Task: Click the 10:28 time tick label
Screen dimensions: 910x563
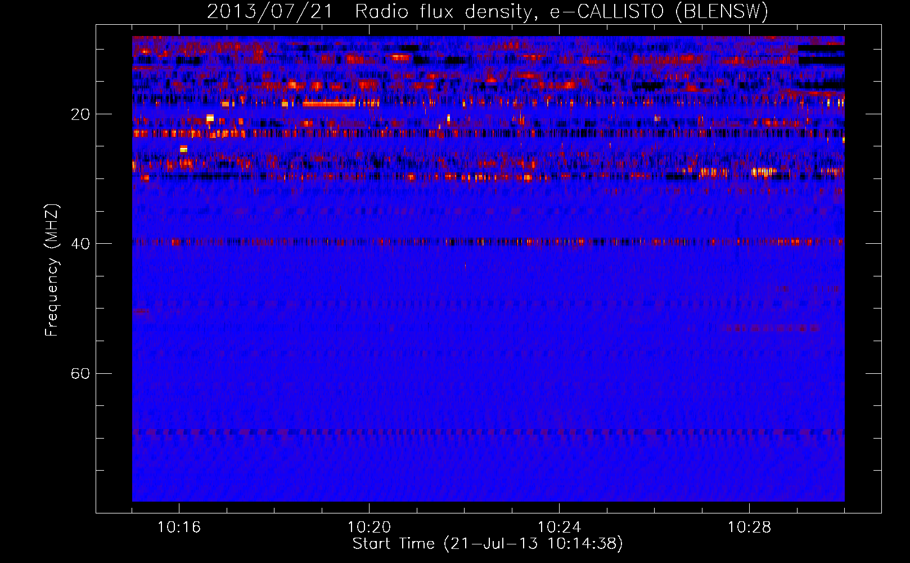Action: click(749, 528)
